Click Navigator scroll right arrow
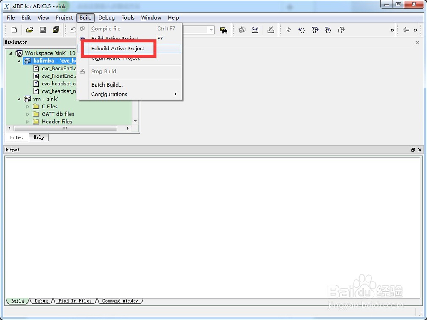The height and width of the screenshot is (320, 427). (x=128, y=128)
